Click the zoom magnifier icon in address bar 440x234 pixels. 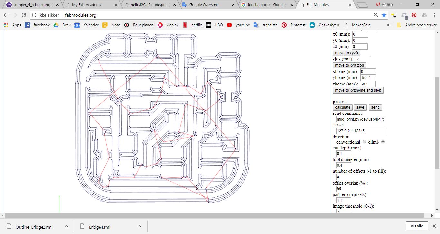coord(376,15)
